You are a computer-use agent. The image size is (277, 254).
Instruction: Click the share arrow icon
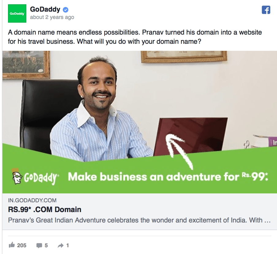(x=61, y=245)
